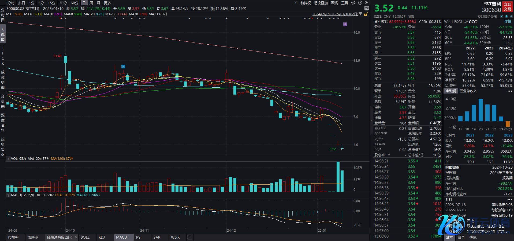Click the bell alert icon for this stock
514x241 pixels.
tap(506, 17)
